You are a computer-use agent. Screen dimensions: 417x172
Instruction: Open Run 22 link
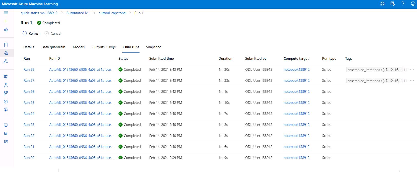tap(29, 136)
